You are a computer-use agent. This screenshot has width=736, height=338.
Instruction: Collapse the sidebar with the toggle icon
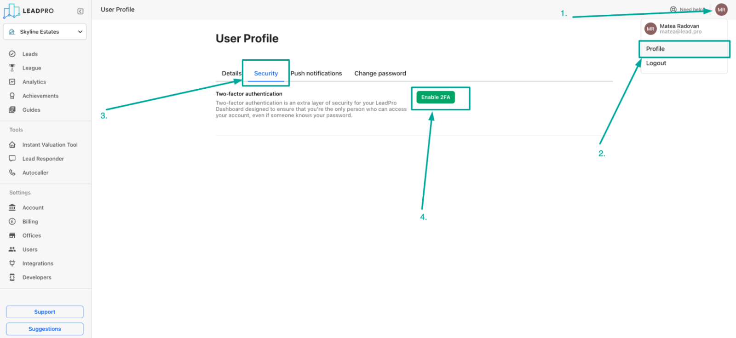(80, 11)
